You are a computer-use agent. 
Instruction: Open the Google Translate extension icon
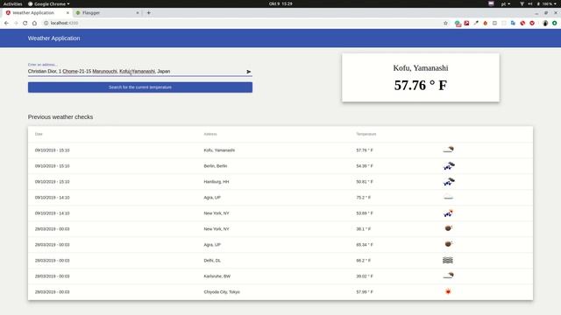click(513, 23)
